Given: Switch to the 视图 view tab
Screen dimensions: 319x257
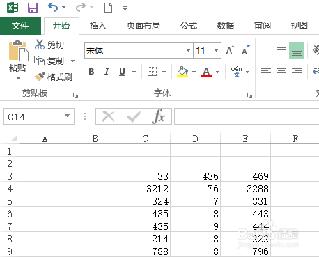Looking at the screenshot, I should (x=299, y=26).
